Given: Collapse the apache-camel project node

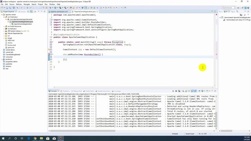Looking at the screenshot, I should pyautogui.click(x=2, y=14).
